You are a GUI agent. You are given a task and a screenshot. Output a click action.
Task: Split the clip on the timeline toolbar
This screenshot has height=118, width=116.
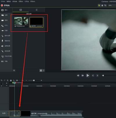click(x=17, y=80)
